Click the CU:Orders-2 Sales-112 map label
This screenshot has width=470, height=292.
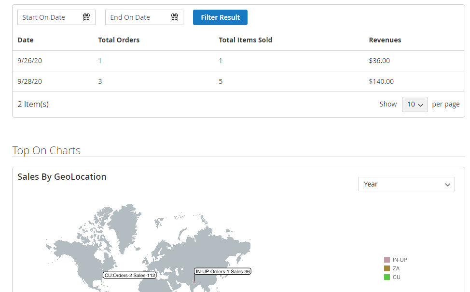pos(129,275)
